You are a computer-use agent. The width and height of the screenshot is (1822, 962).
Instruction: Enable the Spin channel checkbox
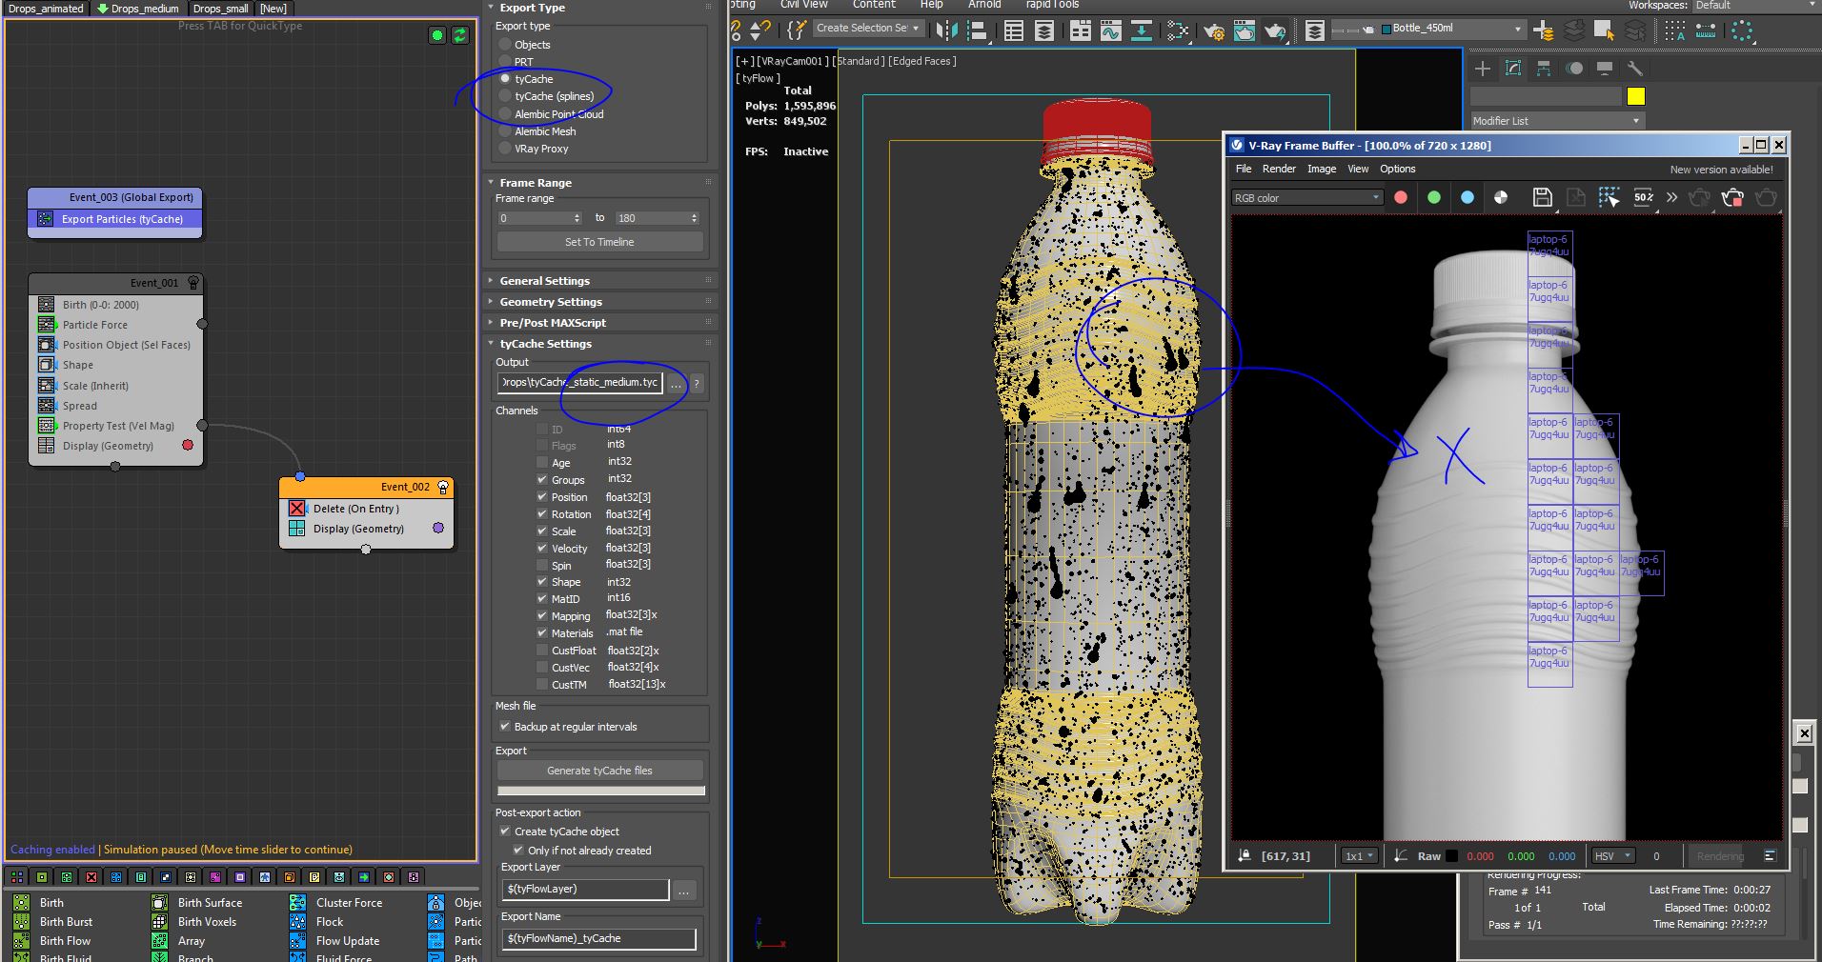pos(542,565)
